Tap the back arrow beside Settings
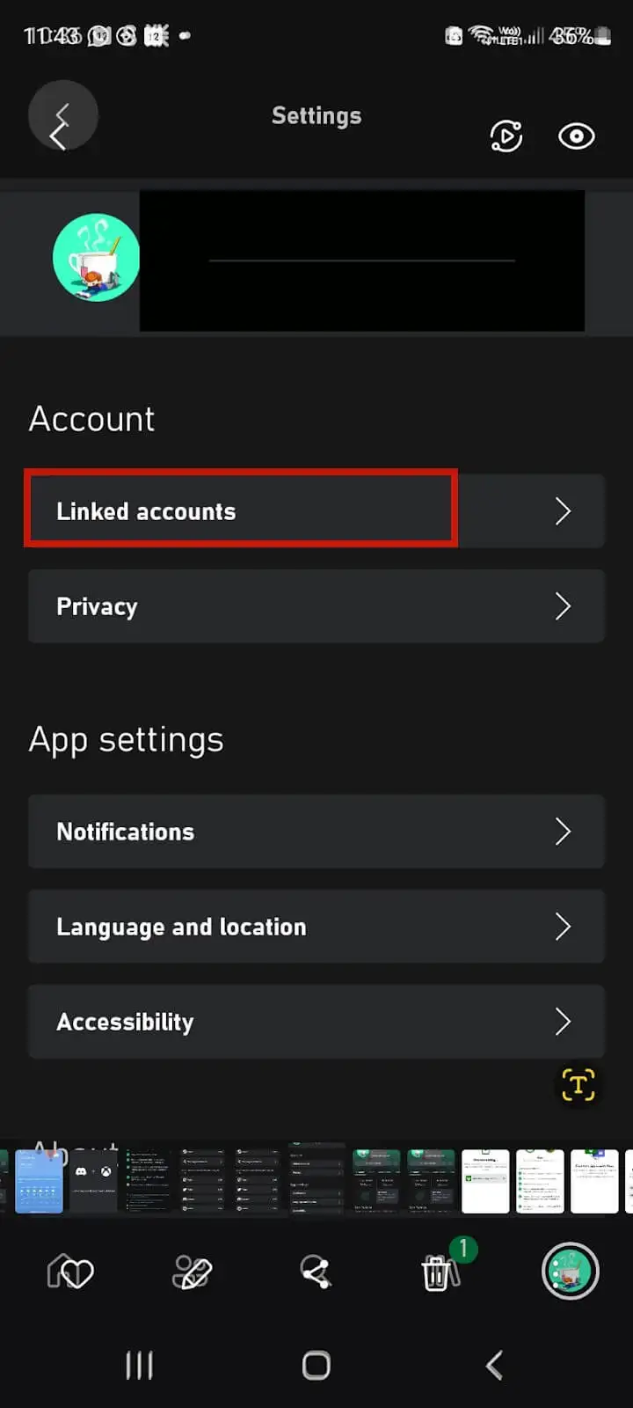This screenshot has width=633, height=1408. [62, 117]
